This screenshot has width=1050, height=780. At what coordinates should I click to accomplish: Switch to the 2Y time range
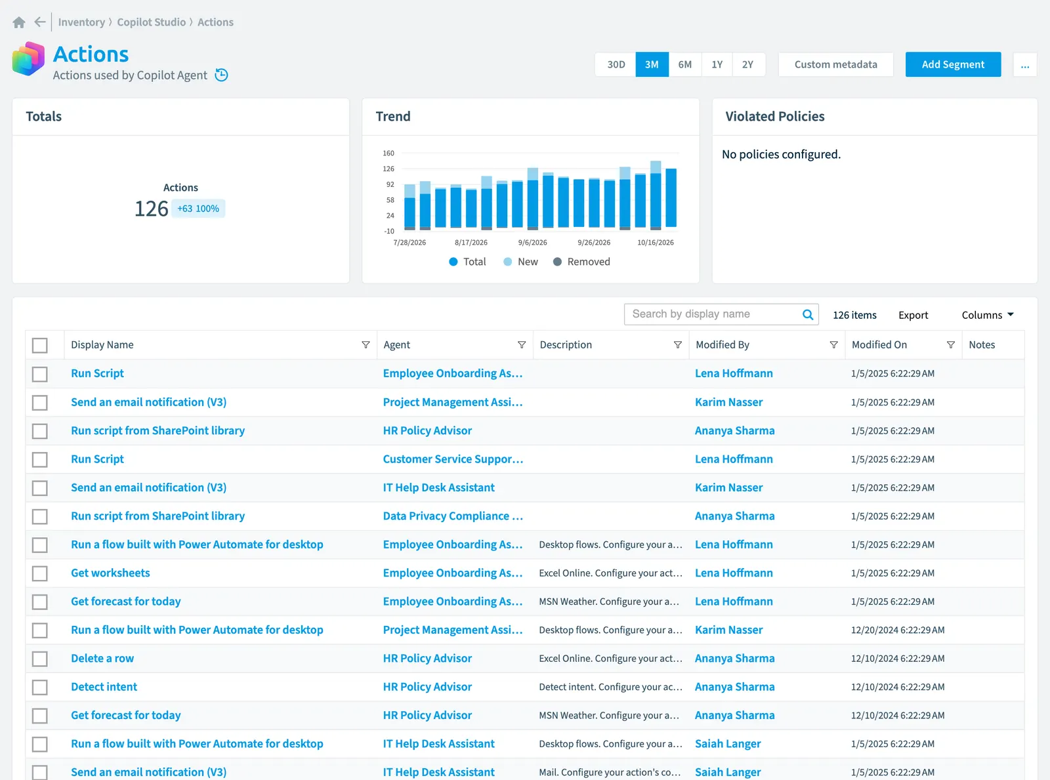[748, 64]
